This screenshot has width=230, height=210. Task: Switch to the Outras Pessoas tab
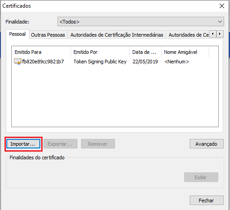(48, 35)
